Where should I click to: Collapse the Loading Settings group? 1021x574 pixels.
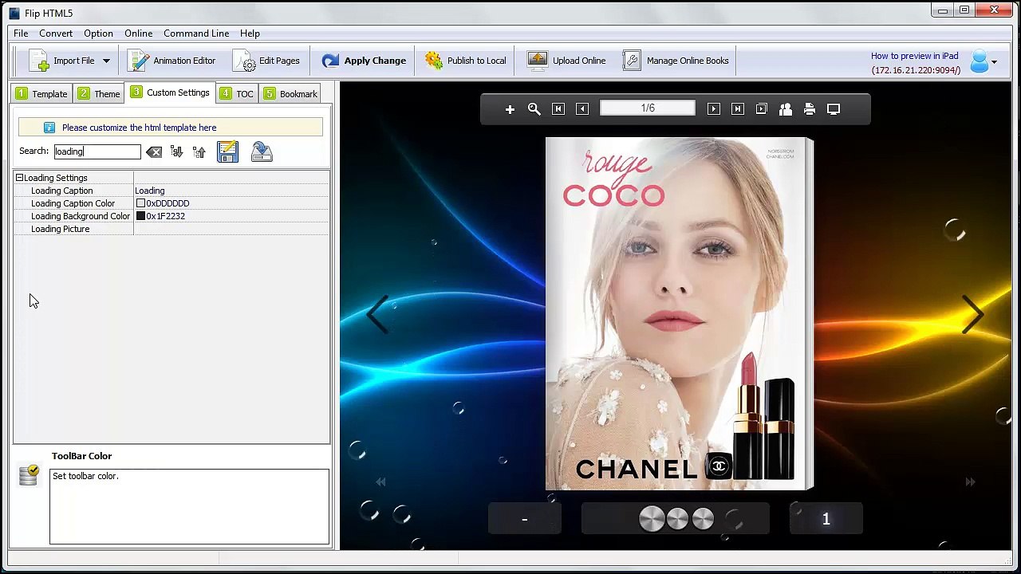19,178
